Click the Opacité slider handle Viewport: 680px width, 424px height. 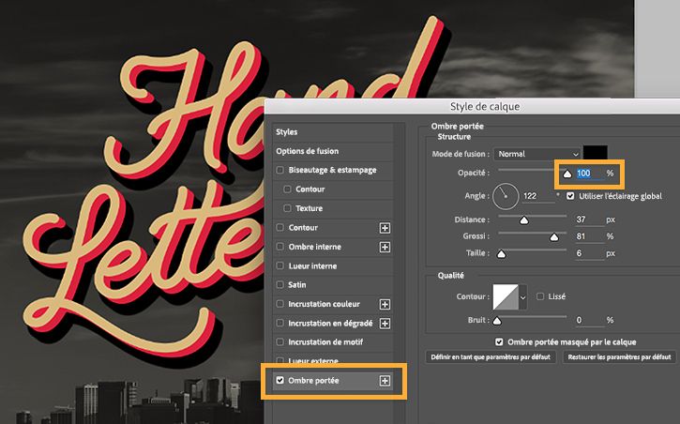point(567,174)
